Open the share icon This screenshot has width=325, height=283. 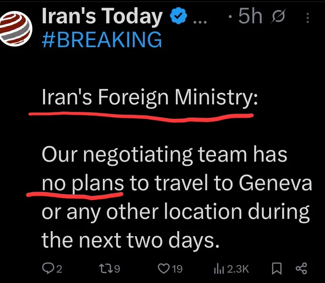[x=301, y=269]
